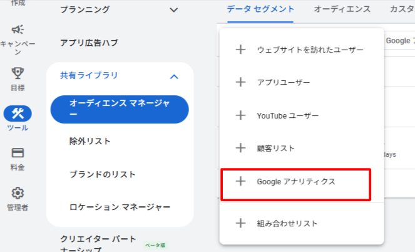Click plus icon beside アプリユーザー
Screen dimensions: 415x252
240,82
